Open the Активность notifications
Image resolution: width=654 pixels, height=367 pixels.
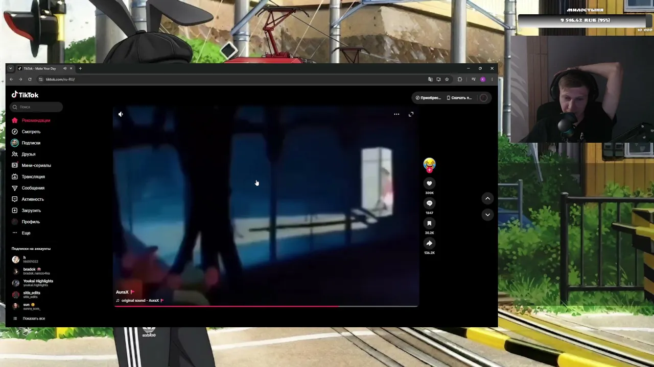click(28, 199)
